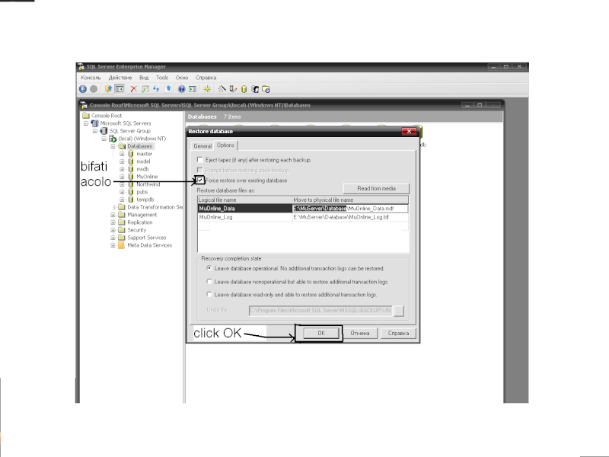Select the tempdb database in tree
This screenshot has width=609, height=457.
click(x=145, y=200)
